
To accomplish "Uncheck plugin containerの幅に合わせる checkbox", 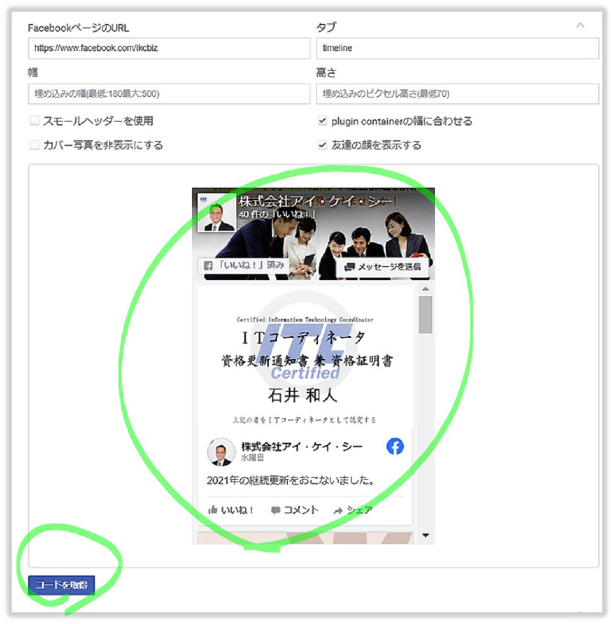I will (x=322, y=120).
